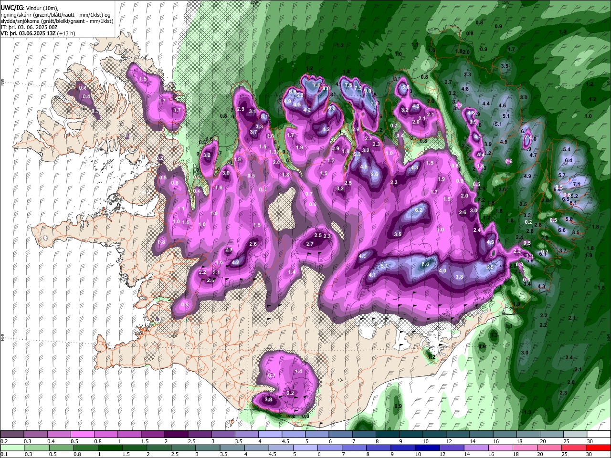
Task: Pick the white final swatch in top legend row
Action: point(599,435)
